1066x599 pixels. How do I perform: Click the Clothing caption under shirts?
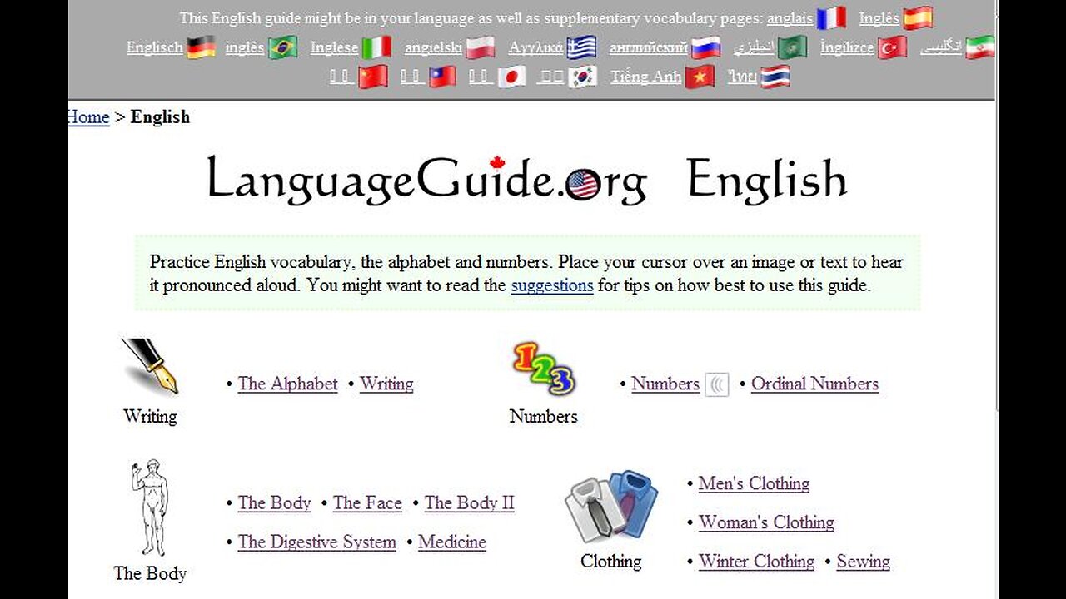[611, 562]
